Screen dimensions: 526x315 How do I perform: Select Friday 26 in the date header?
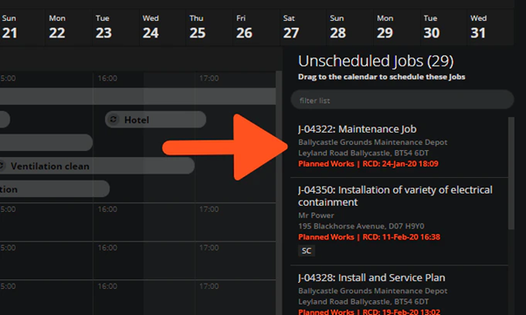click(256, 27)
